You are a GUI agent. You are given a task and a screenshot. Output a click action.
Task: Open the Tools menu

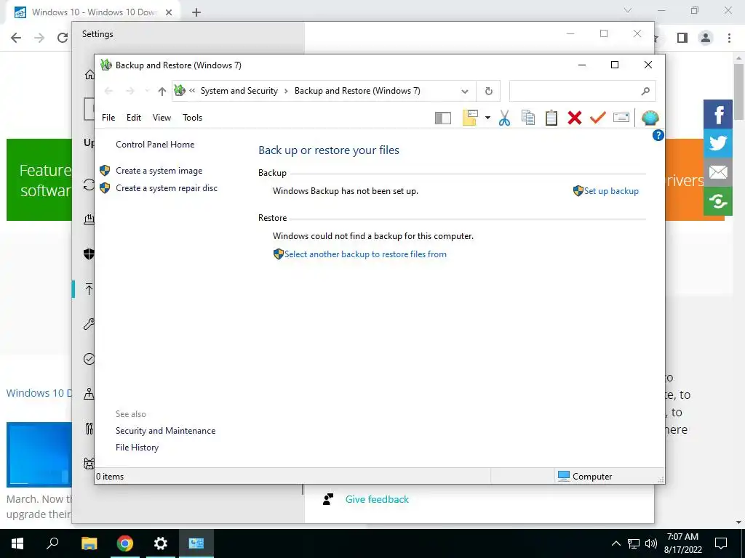point(192,118)
